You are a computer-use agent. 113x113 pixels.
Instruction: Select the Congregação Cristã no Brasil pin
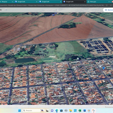coord(26,98)
